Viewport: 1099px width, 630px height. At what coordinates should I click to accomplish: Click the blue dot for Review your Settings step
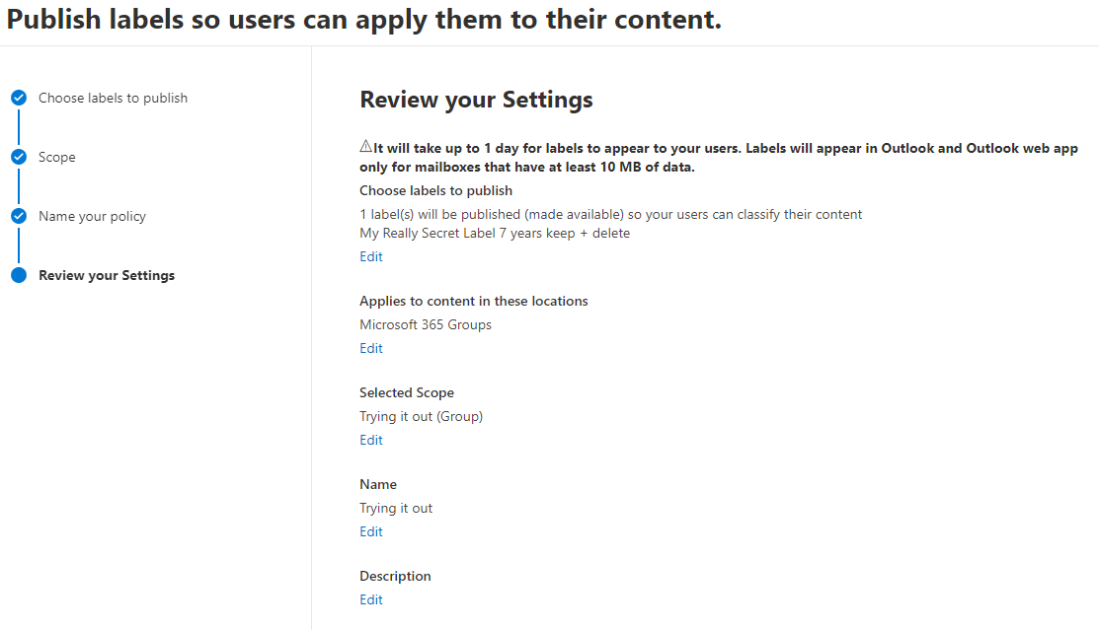[19, 275]
